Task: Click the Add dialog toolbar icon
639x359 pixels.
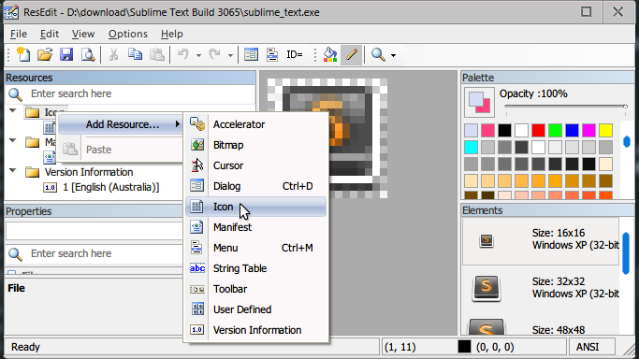Action: [x=251, y=54]
